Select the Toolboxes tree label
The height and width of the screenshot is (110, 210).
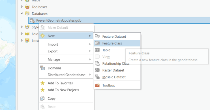(40, 7)
